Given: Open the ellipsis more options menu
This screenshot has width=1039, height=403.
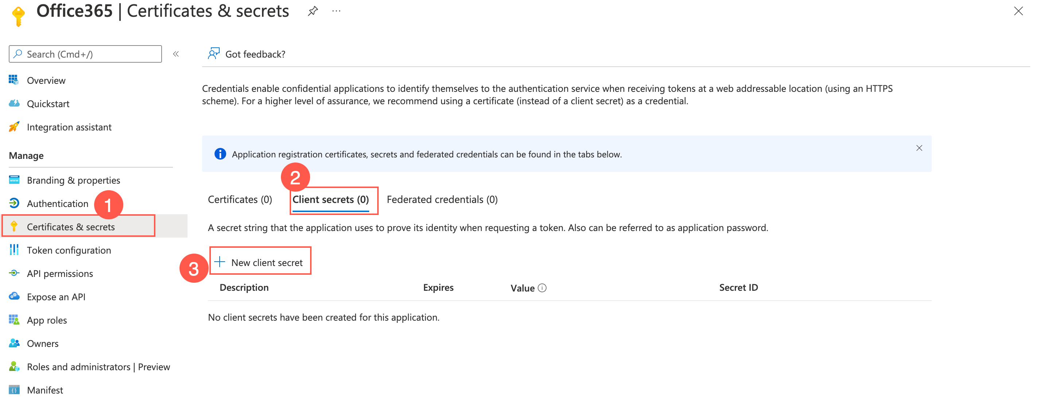Looking at the screenshot, I should coord(336,11).
